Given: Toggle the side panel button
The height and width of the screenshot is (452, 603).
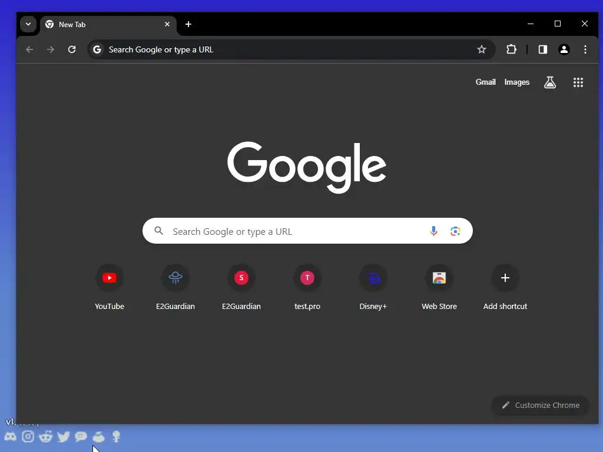Looking at the screenshot, I should [542, 49].
